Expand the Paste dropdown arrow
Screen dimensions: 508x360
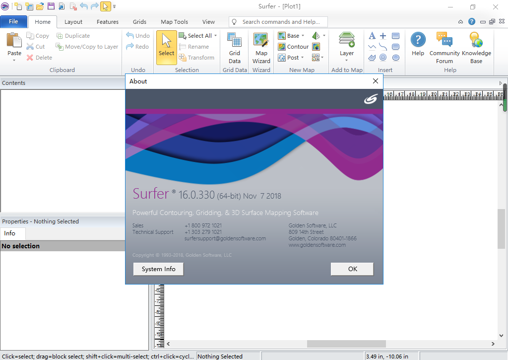(x=14, y=61)
